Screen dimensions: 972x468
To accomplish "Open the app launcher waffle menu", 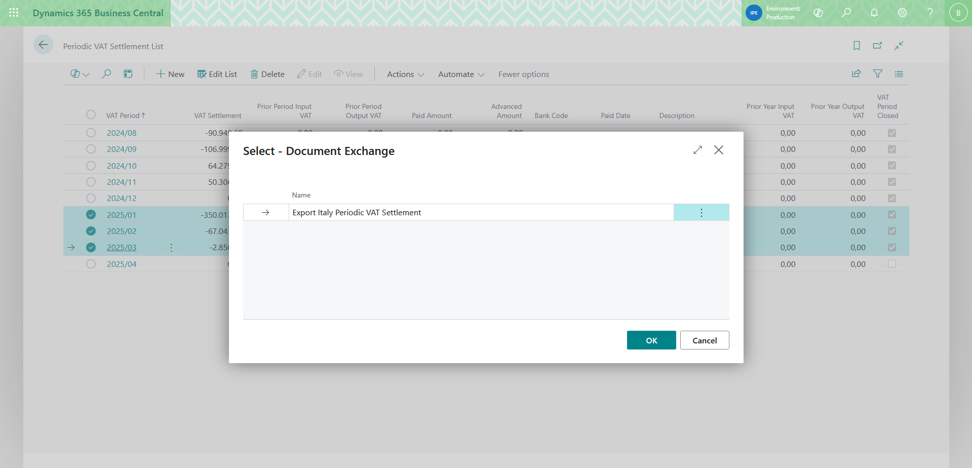I will 14,13.
